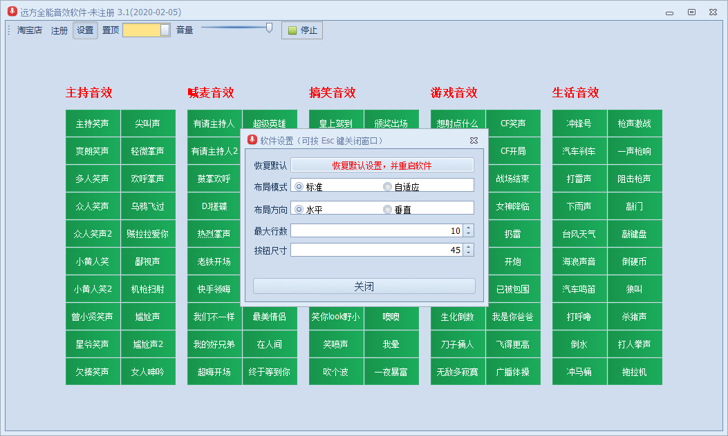728x436 pixels.
Task: Increase 最大行数 with the up arrow
Action: (468, 228)
